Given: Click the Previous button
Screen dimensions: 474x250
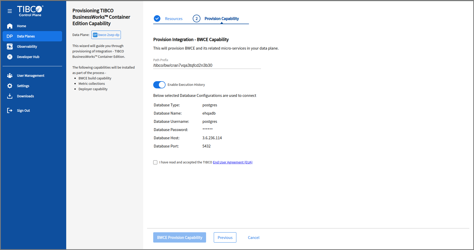Looking at the screenshot, I should (225, 237).
